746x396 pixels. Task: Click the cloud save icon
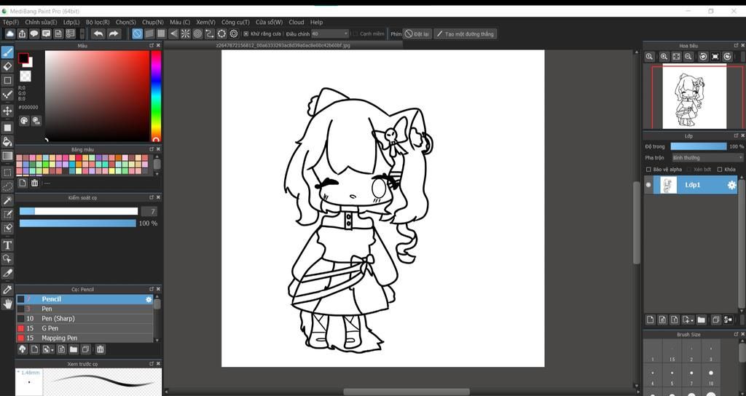pos(10,33)
